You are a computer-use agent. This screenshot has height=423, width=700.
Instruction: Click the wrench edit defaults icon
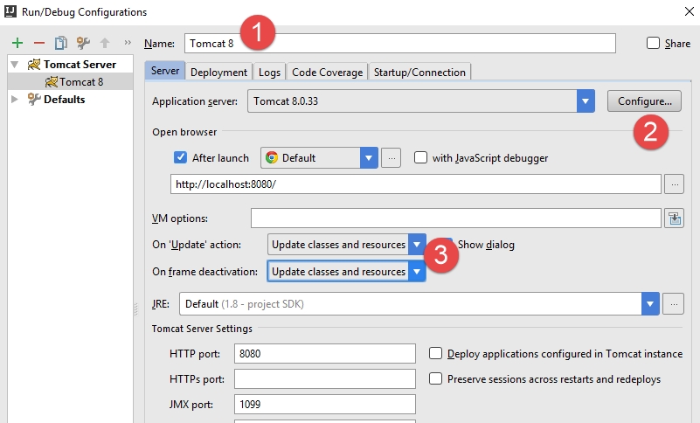click(83, 43)
